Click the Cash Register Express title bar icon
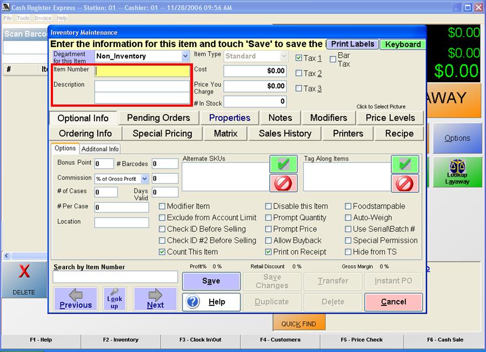 pyautogui.click(x=6, y=7)
